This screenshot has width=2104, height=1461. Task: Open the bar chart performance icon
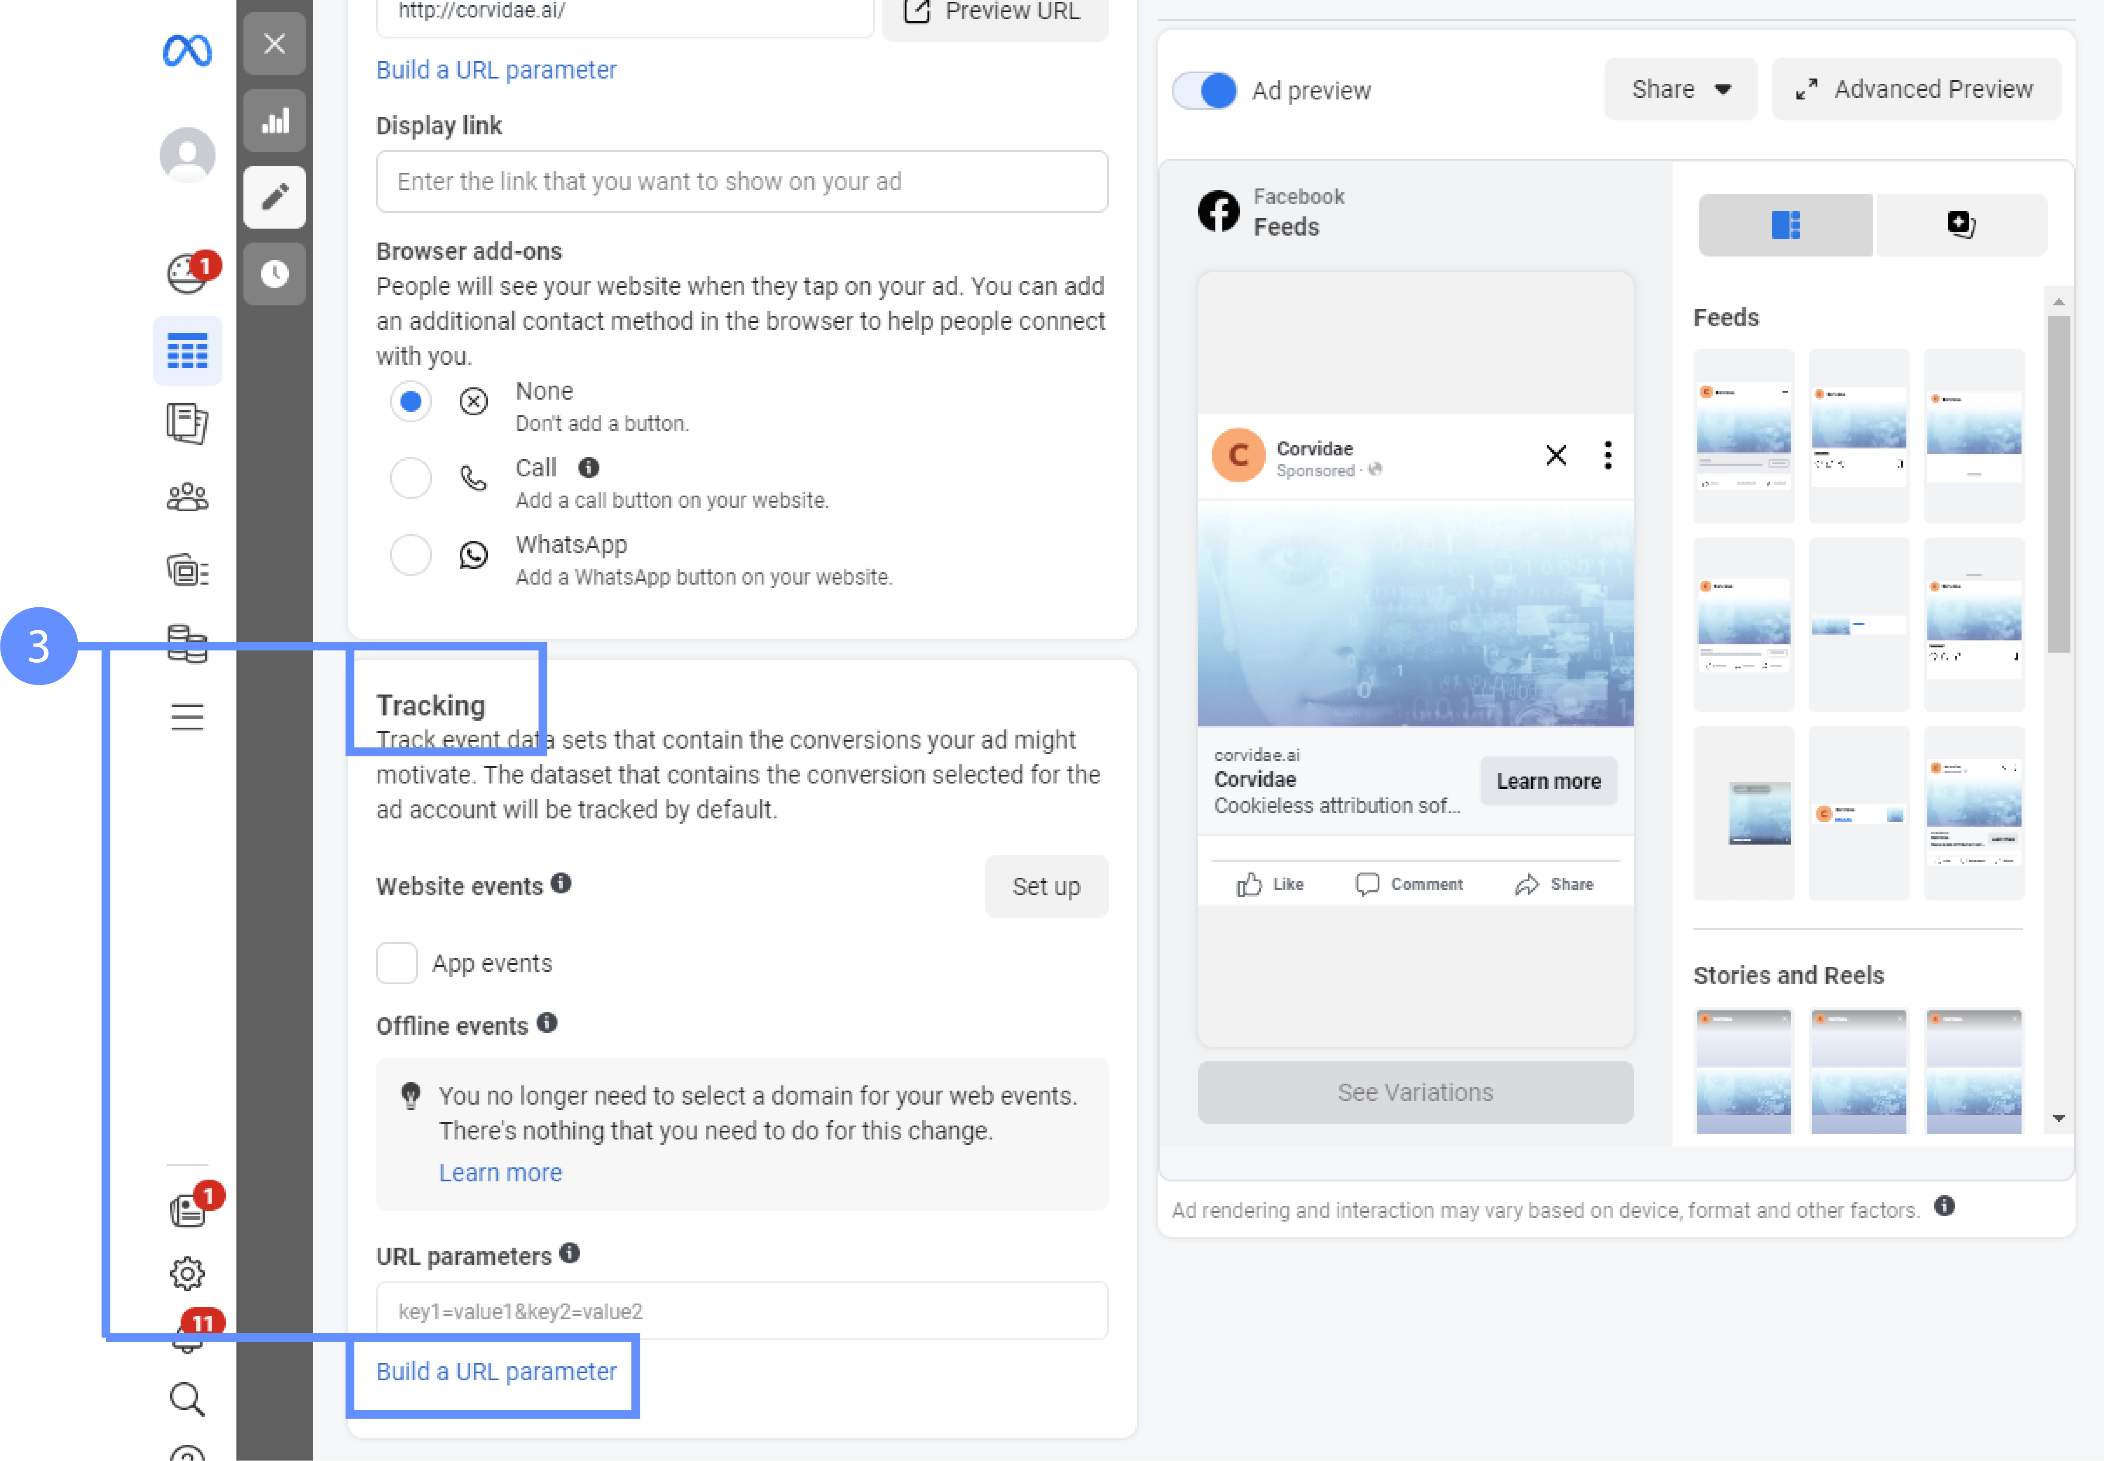point(274,121)
